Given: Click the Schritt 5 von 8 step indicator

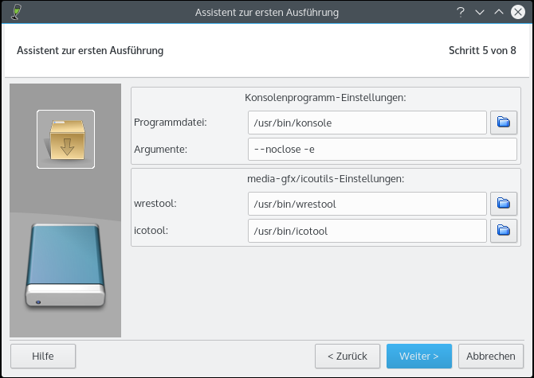Looking at the screenshot, I should 482,50.
